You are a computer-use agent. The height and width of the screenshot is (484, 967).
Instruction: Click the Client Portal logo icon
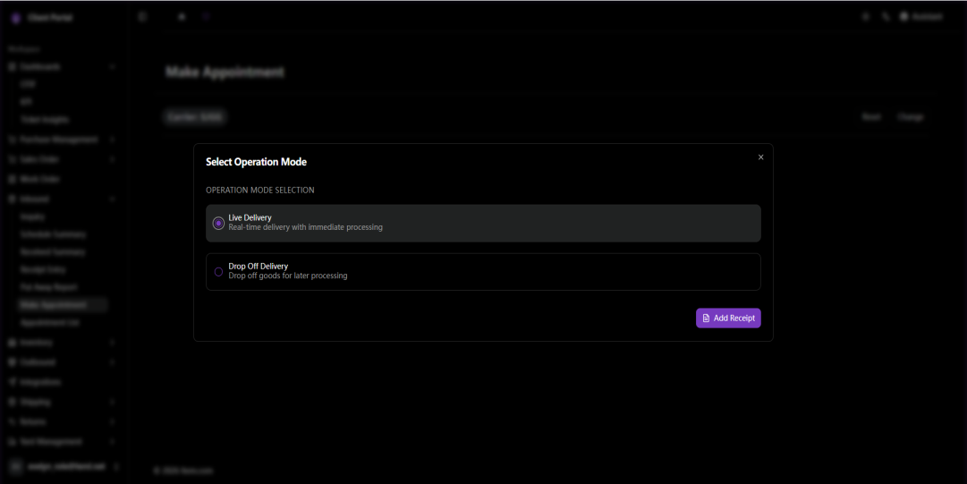(15, 18)
